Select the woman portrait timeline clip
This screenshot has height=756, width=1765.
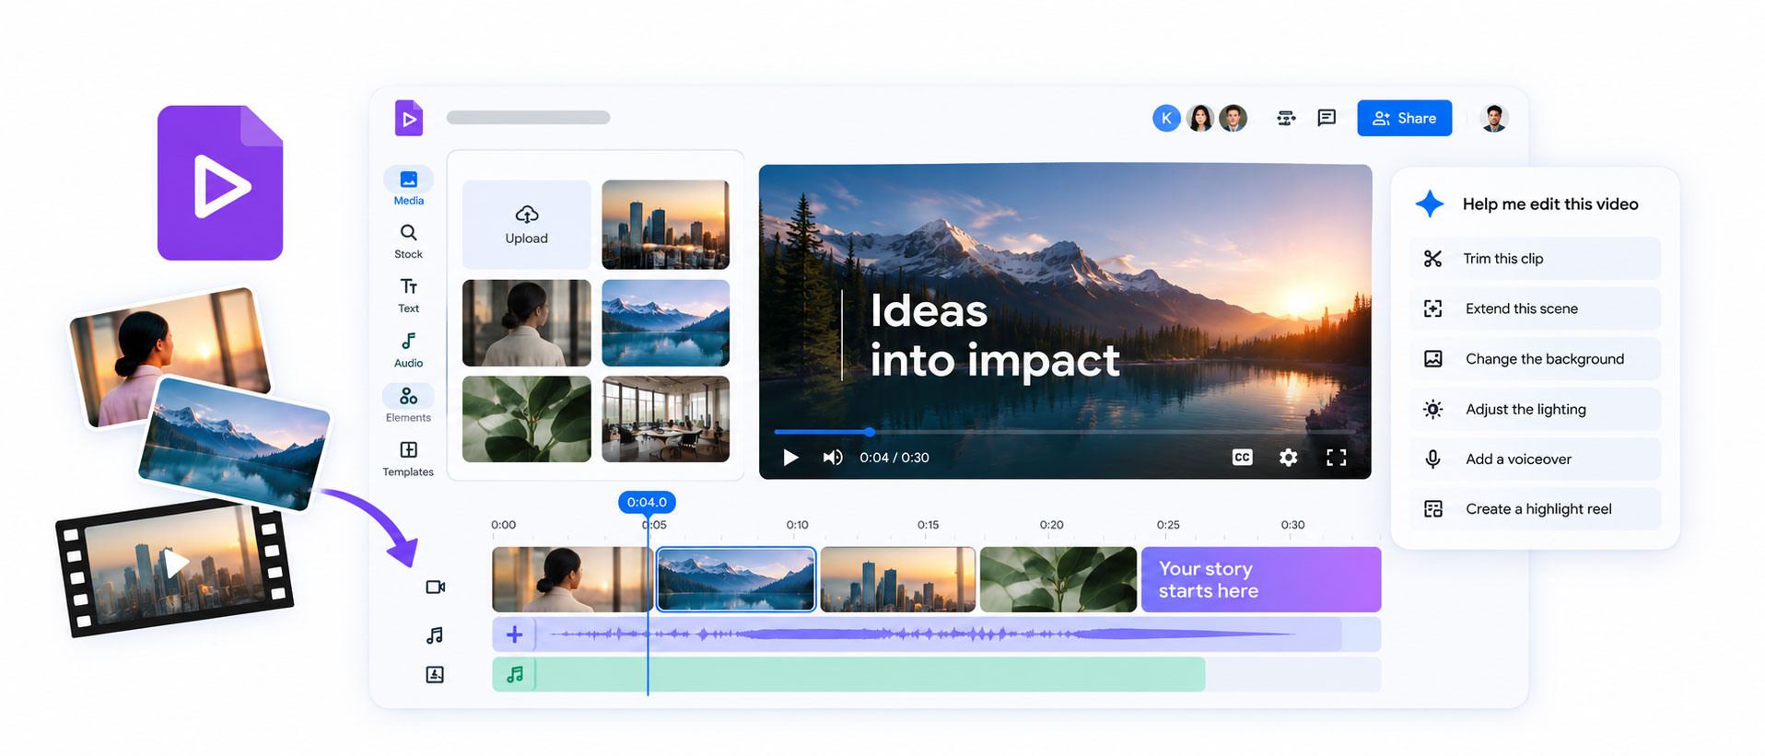[x=572, y=579]
